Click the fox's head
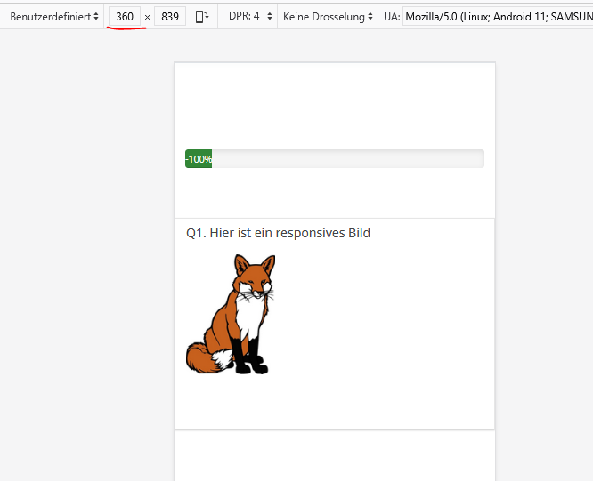 point(256,276)
